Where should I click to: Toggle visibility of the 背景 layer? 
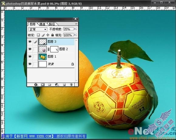pos(30,64)
